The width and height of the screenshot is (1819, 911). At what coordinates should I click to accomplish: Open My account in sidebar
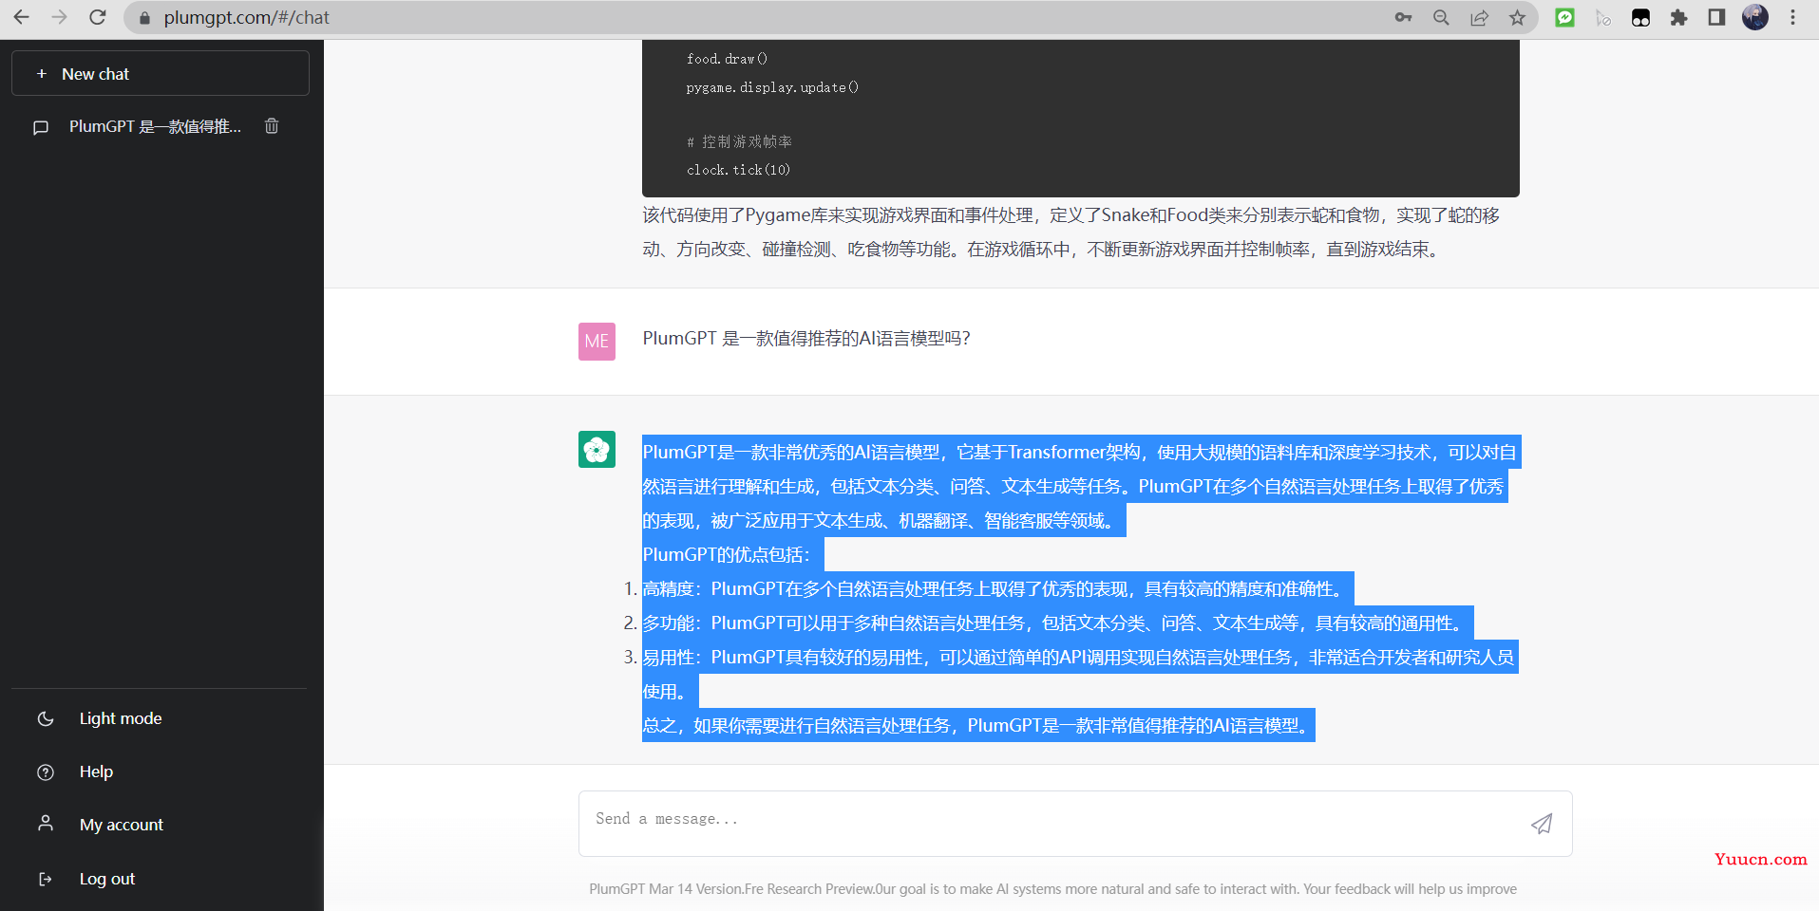pos(122,825)
